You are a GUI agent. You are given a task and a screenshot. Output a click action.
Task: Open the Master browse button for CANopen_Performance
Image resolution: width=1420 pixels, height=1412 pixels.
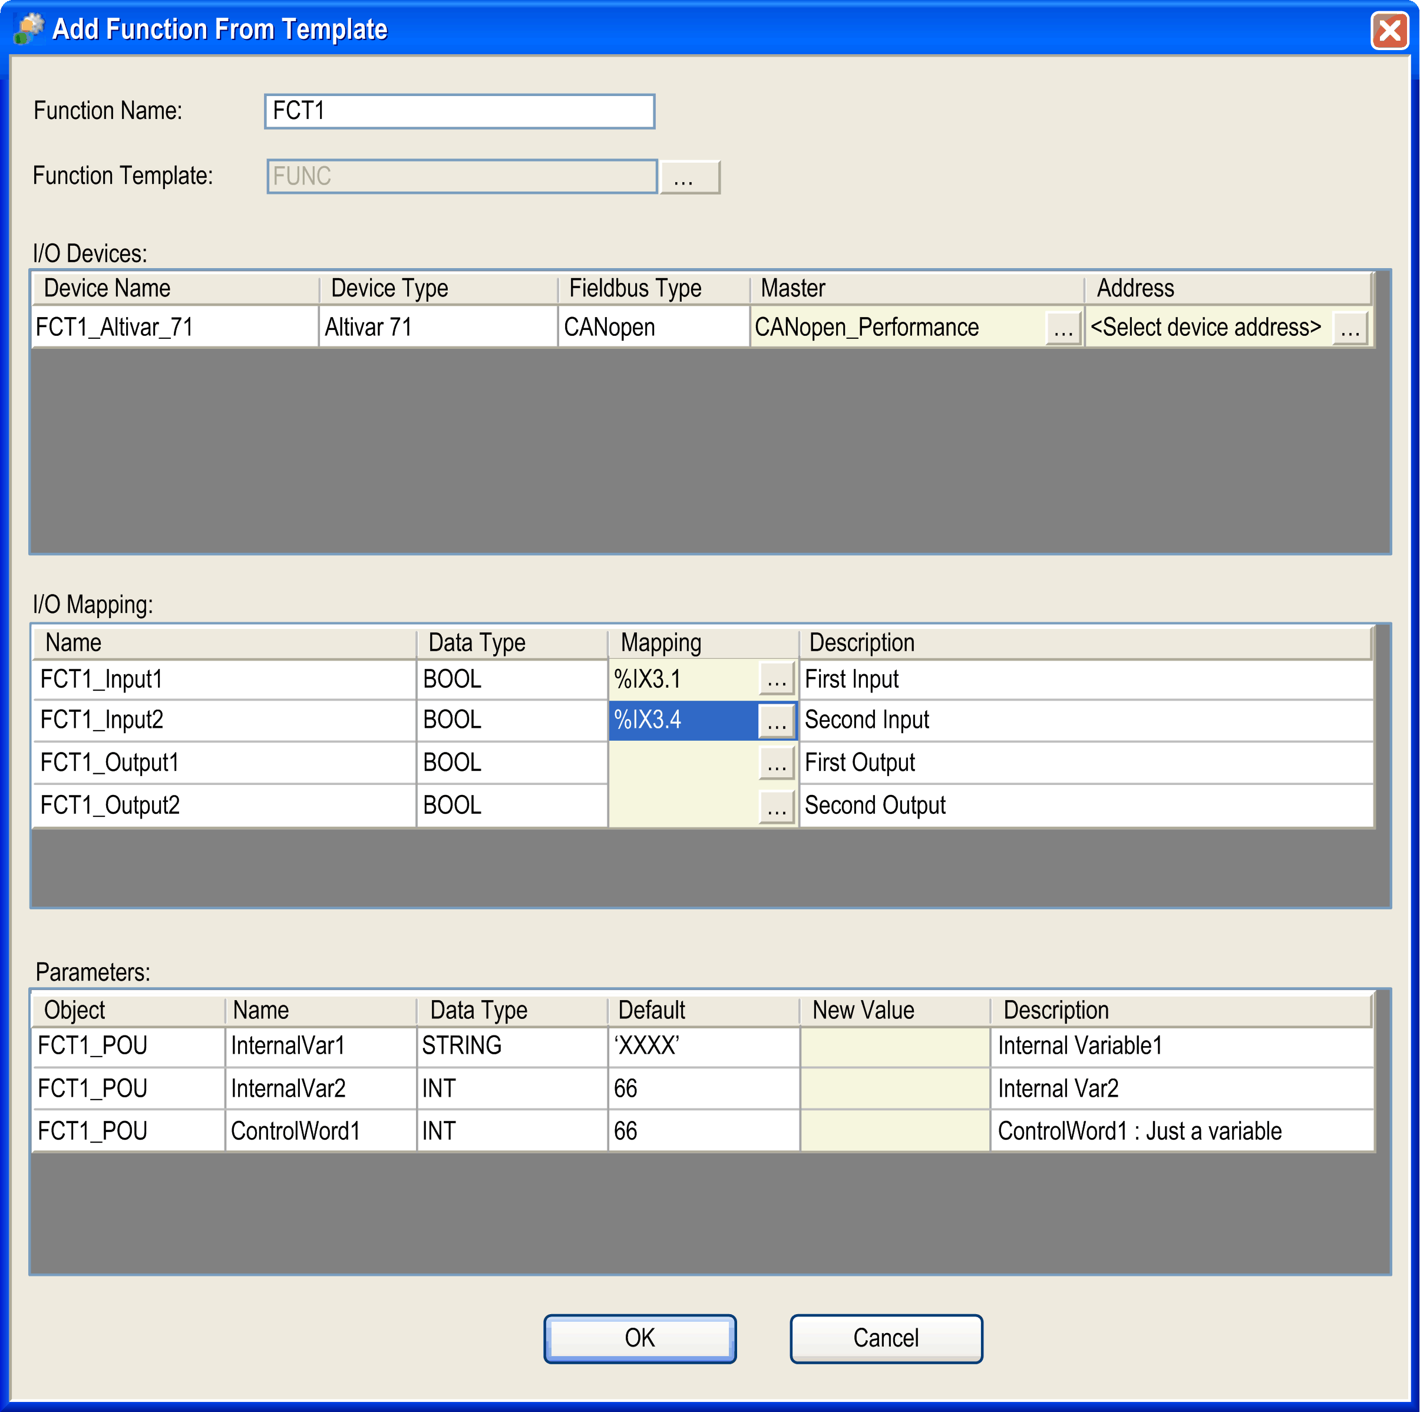1063,328
